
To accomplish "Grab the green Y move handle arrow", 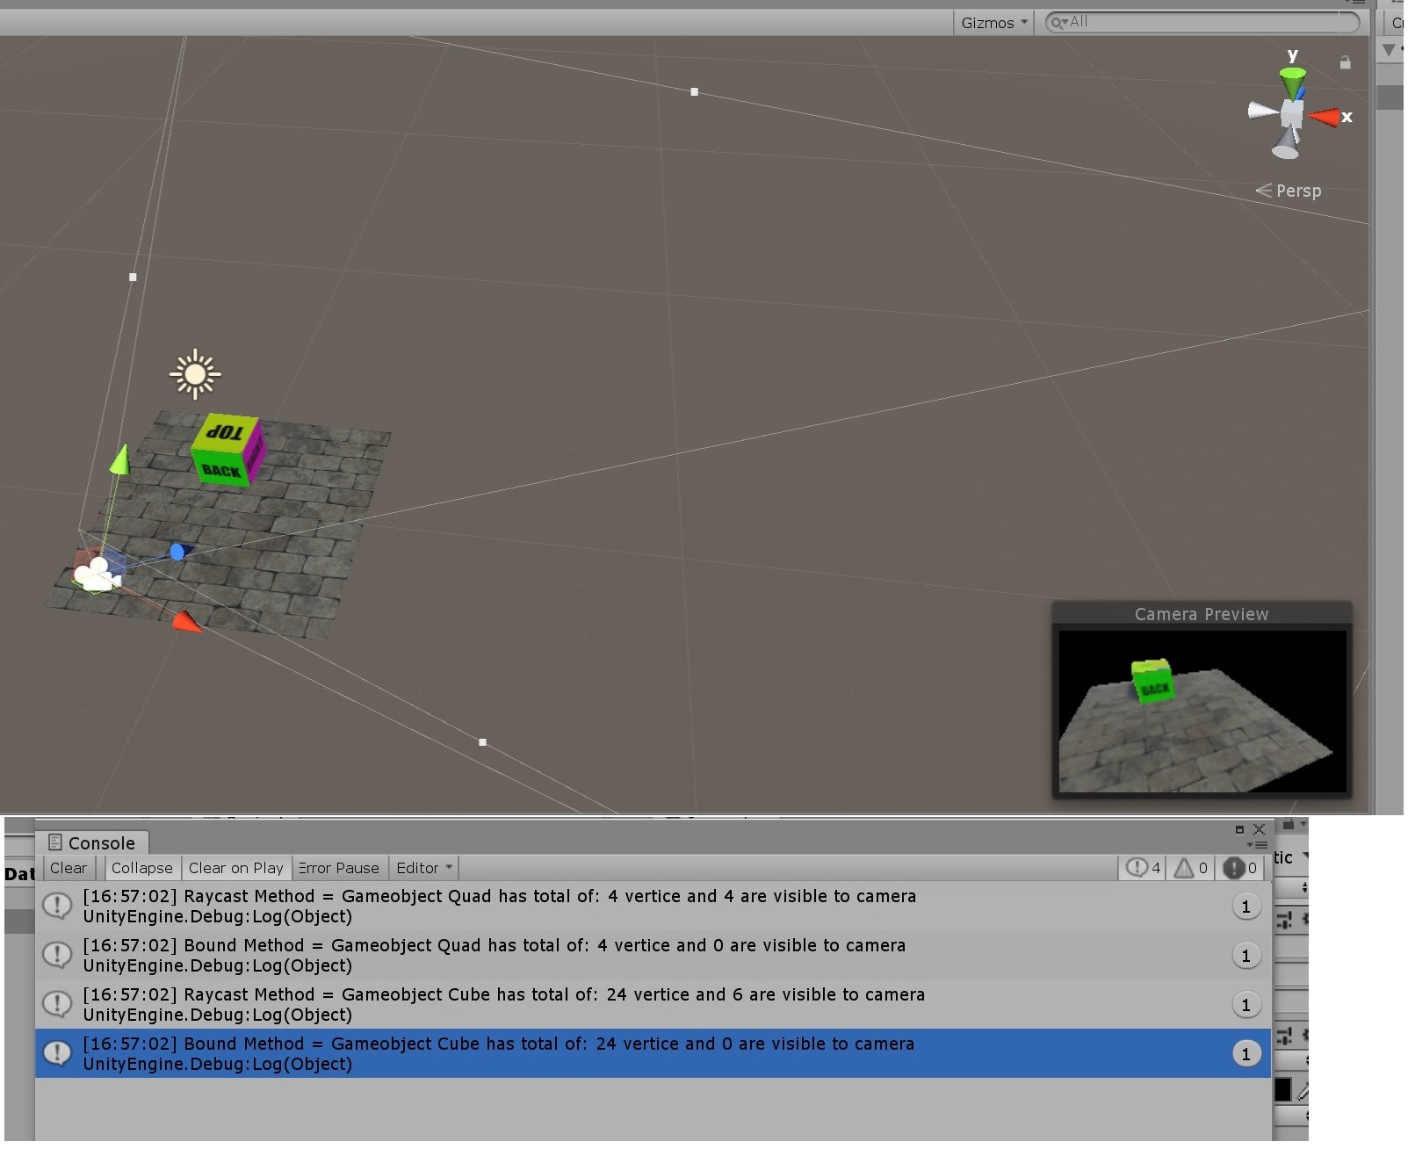I will pos(120,459).
